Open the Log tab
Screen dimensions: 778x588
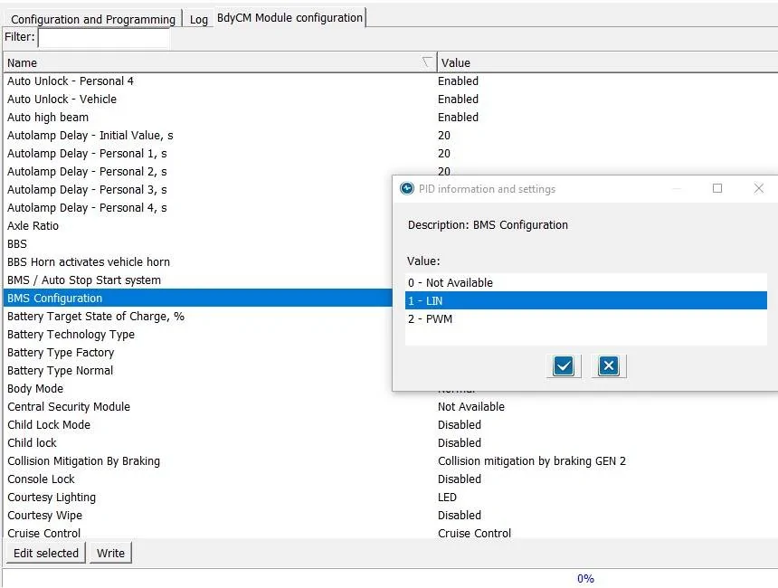(198, 19)
